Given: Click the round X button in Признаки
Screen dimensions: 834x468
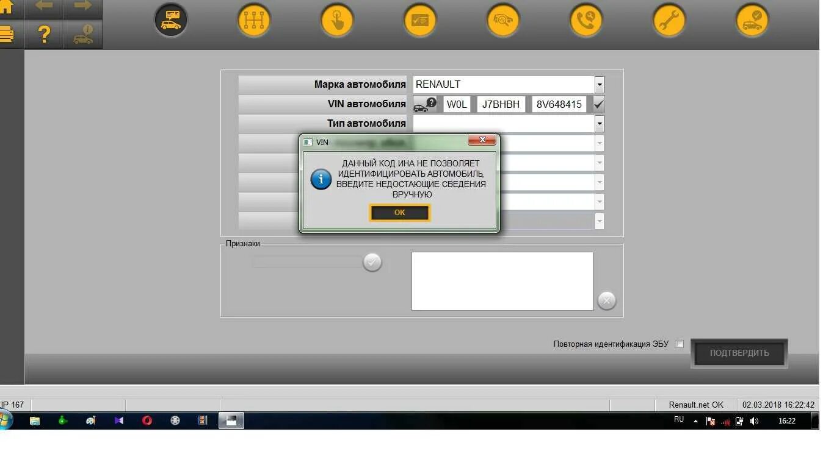Looking at the screenshot, I should point(606,300).
